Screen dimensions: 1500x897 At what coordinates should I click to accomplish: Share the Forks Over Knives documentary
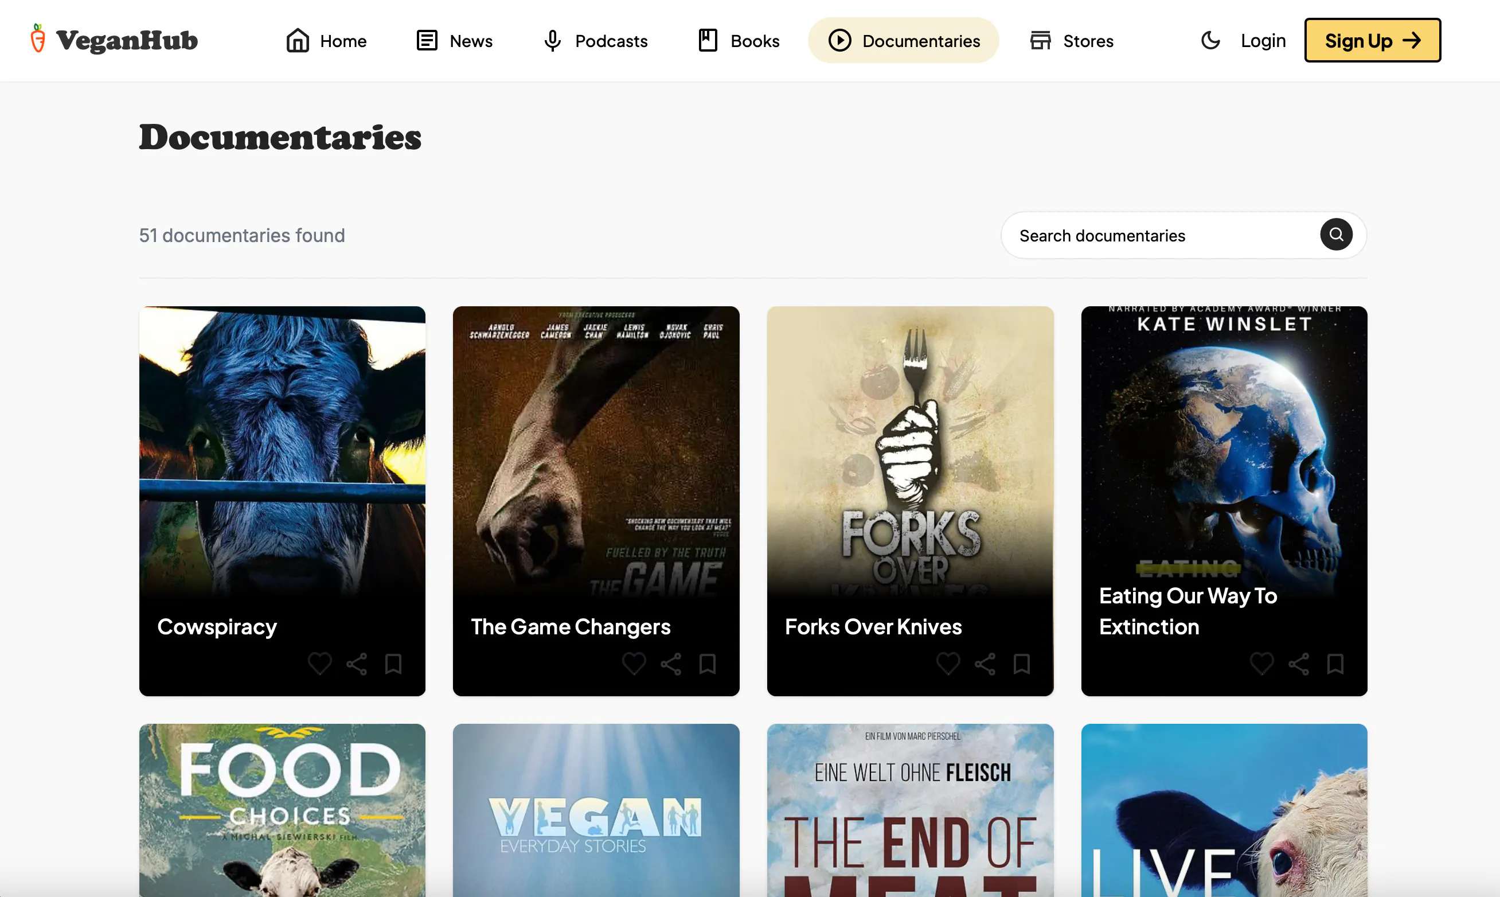pyautogui.click(x=985, y=664)
